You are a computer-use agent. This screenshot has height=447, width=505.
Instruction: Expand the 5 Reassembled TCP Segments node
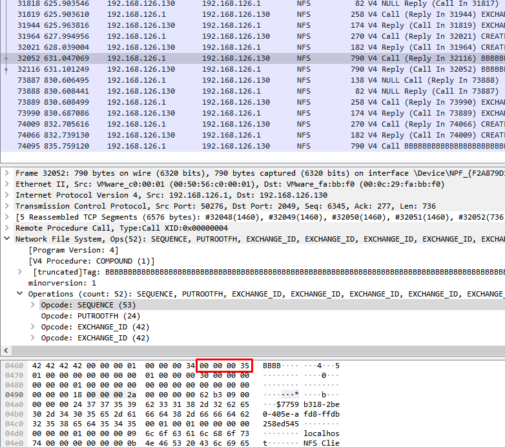[x=6, y=217]
